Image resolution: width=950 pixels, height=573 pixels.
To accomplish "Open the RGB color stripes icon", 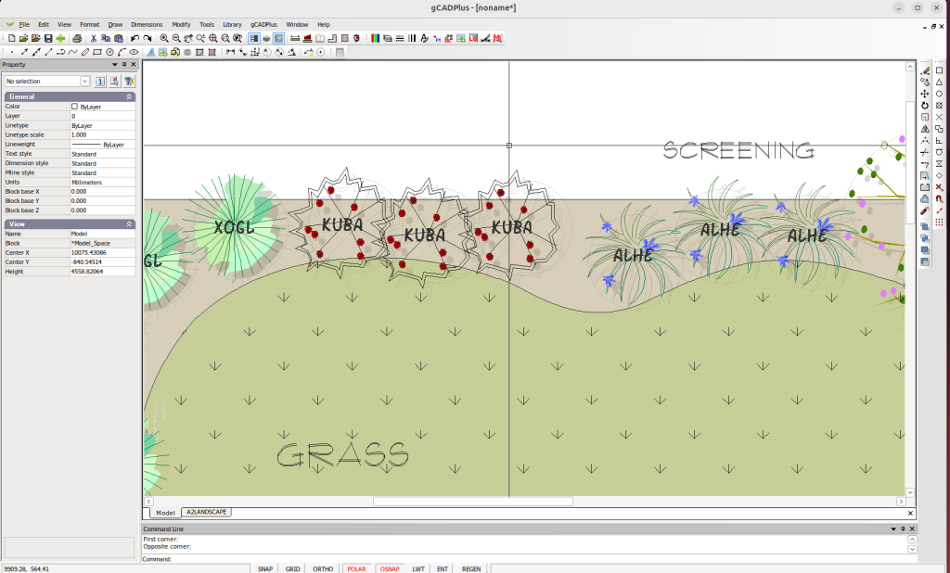I will (376, 38).
